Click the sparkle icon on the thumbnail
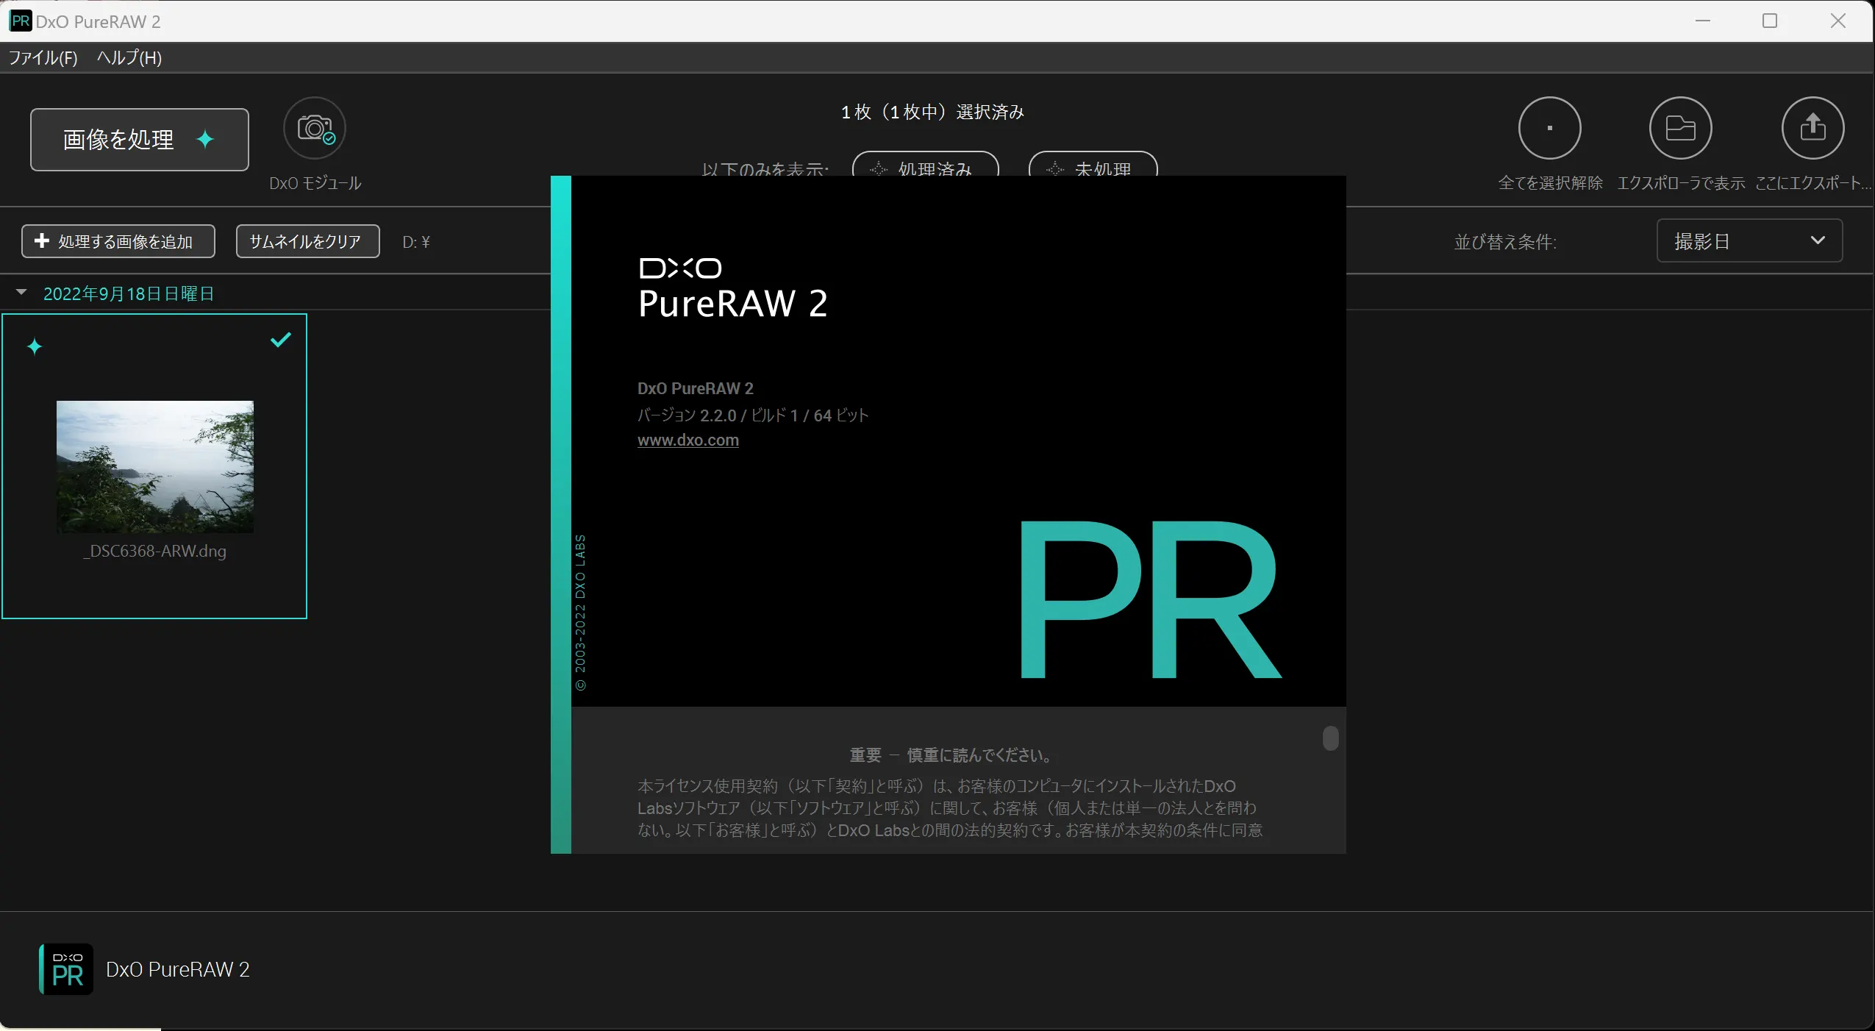1875x1031 pixels. [35, 347]
